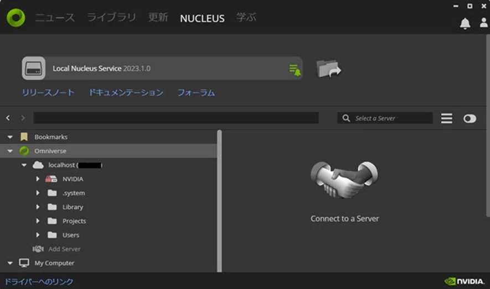Collapse the Bookmarks section

pyautogui.click(x=10, y=137)
